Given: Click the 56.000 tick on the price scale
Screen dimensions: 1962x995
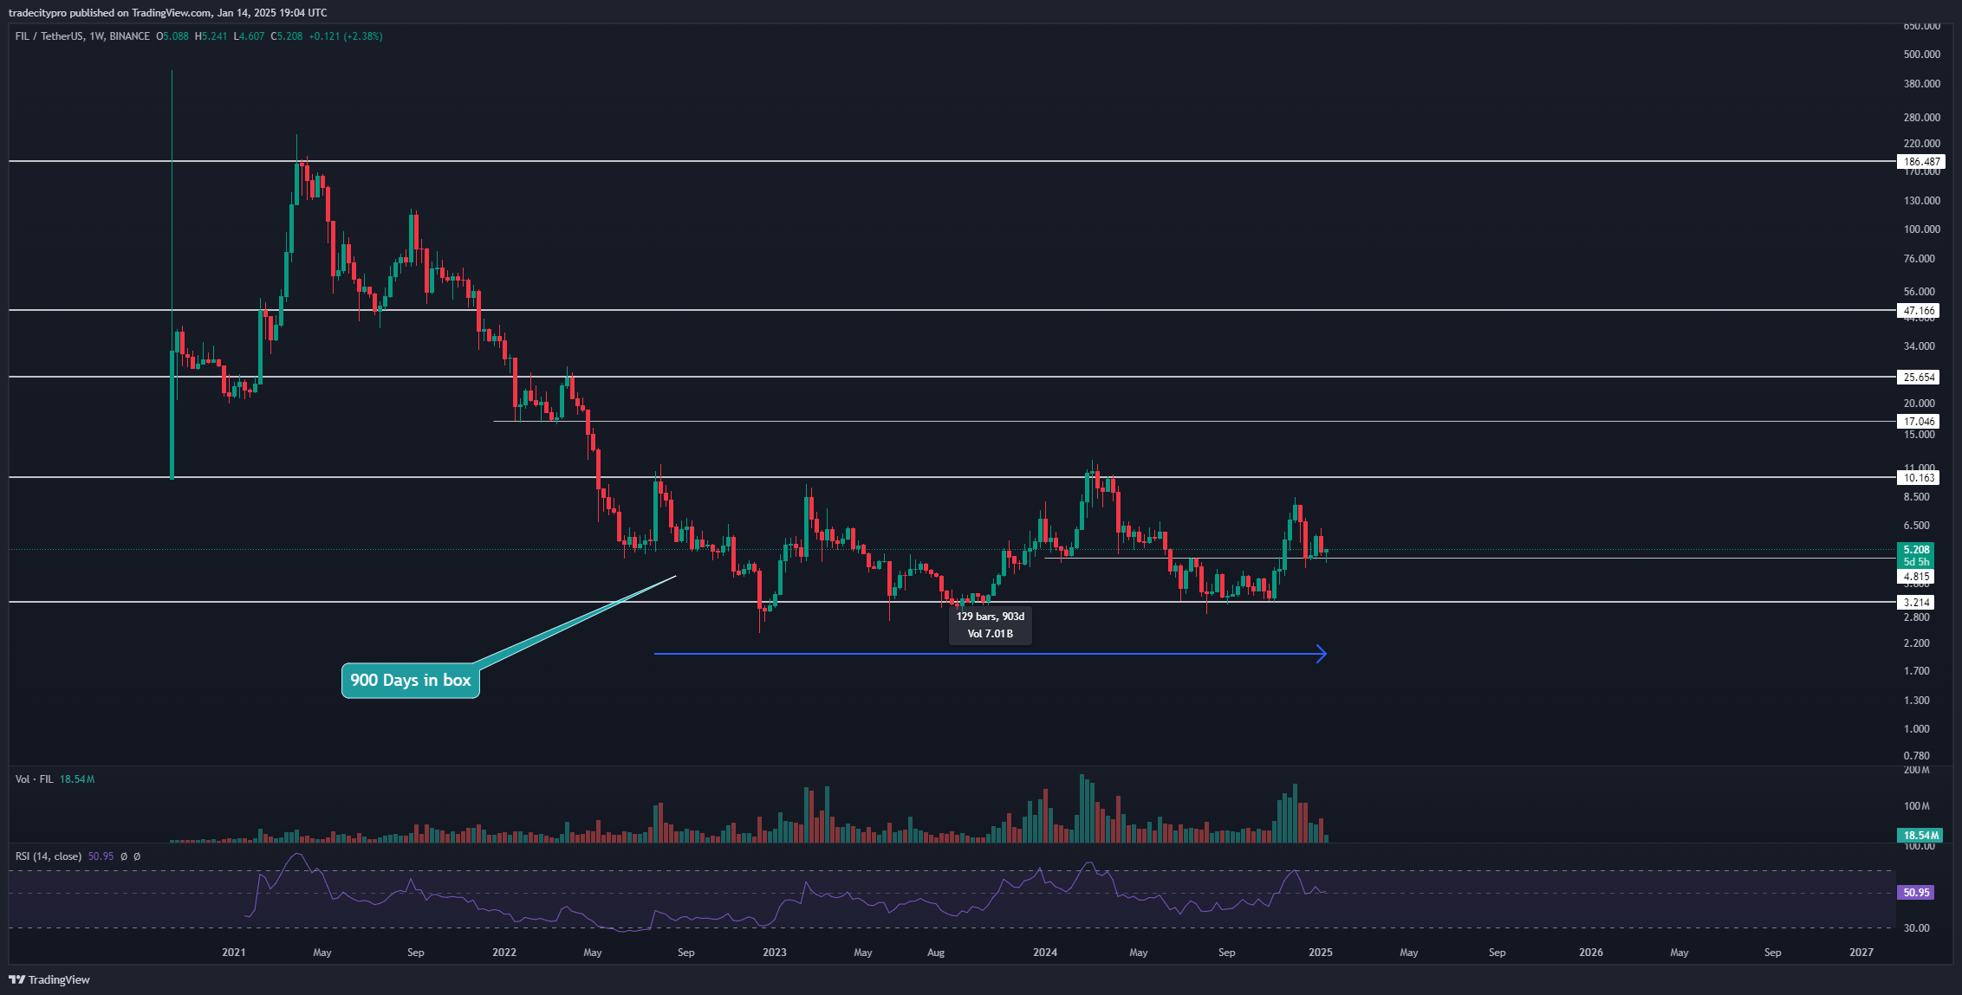Looking at the screenshot, I should click(1920, 292).
